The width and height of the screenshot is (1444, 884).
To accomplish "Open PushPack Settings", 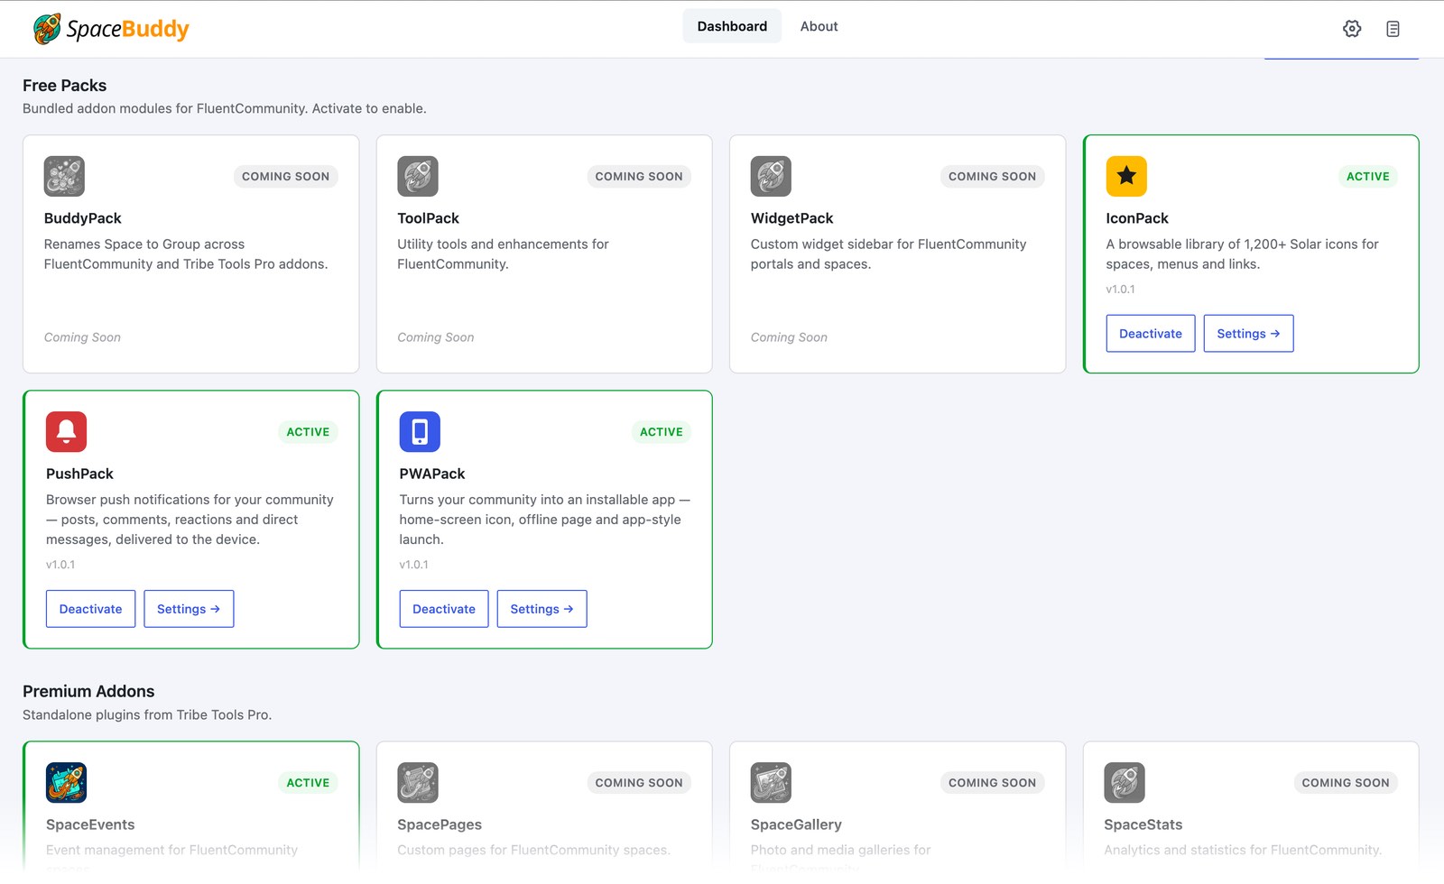I will [189, 609].
